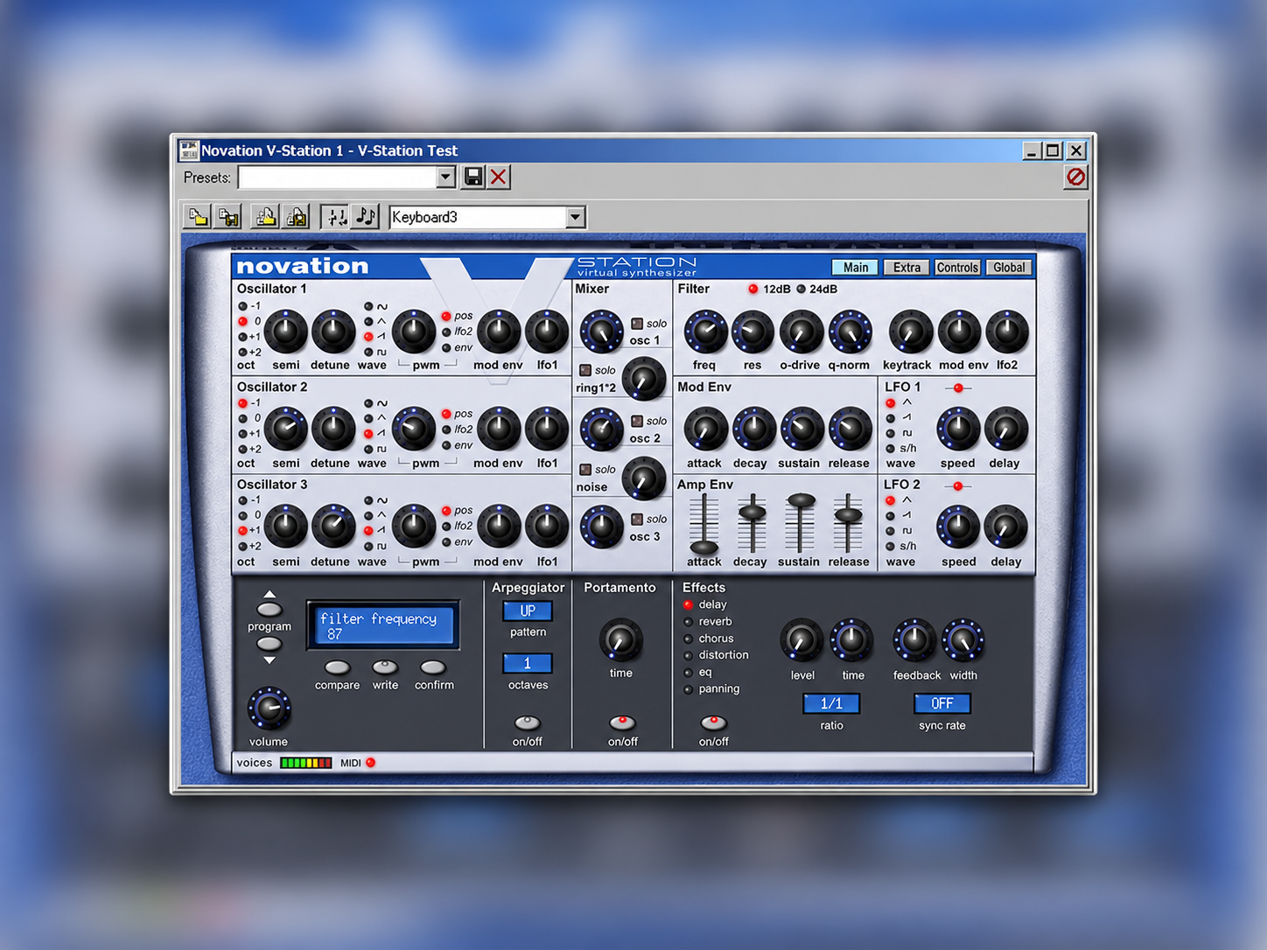
Task: Open the Presets dropdown arrow
Action: click(445, 178)
